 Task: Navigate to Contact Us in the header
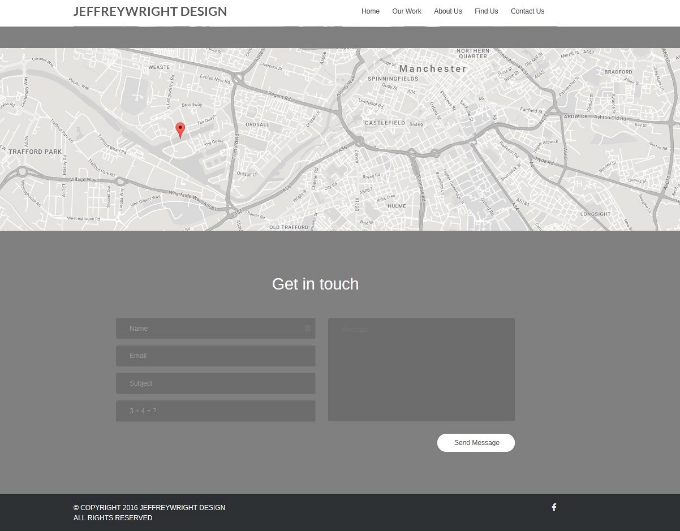click(527, 11)
